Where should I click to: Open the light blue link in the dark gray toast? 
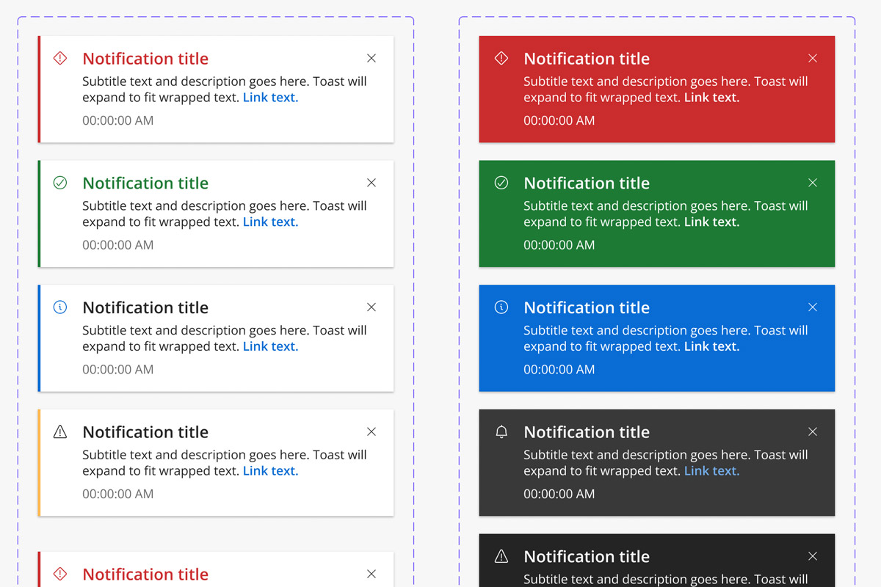pos(711,472)
